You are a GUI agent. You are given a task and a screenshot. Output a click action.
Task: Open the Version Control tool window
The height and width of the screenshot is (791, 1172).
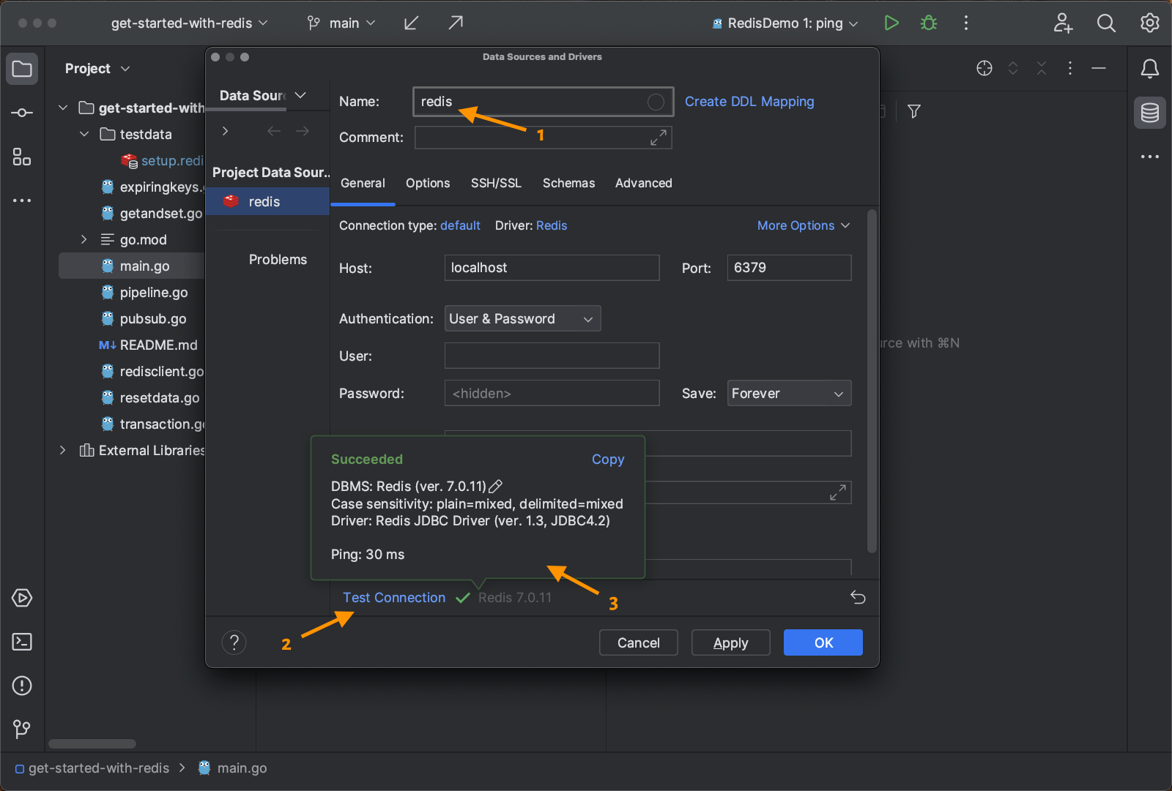pyautogui.click(x=22, y=729)
